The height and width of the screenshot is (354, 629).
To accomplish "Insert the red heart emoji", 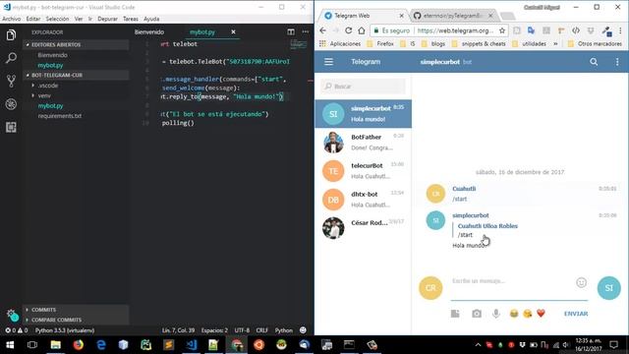I will (x=541, y=314).
